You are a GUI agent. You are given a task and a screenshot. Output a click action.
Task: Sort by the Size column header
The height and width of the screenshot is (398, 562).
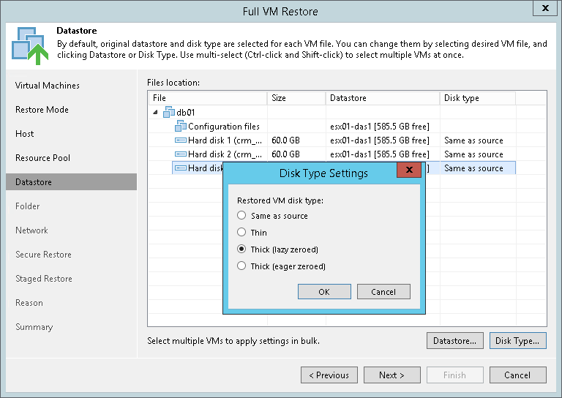pos(296,98)
